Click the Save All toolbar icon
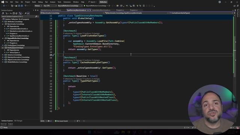240x135 pixels. pos(22,6)
